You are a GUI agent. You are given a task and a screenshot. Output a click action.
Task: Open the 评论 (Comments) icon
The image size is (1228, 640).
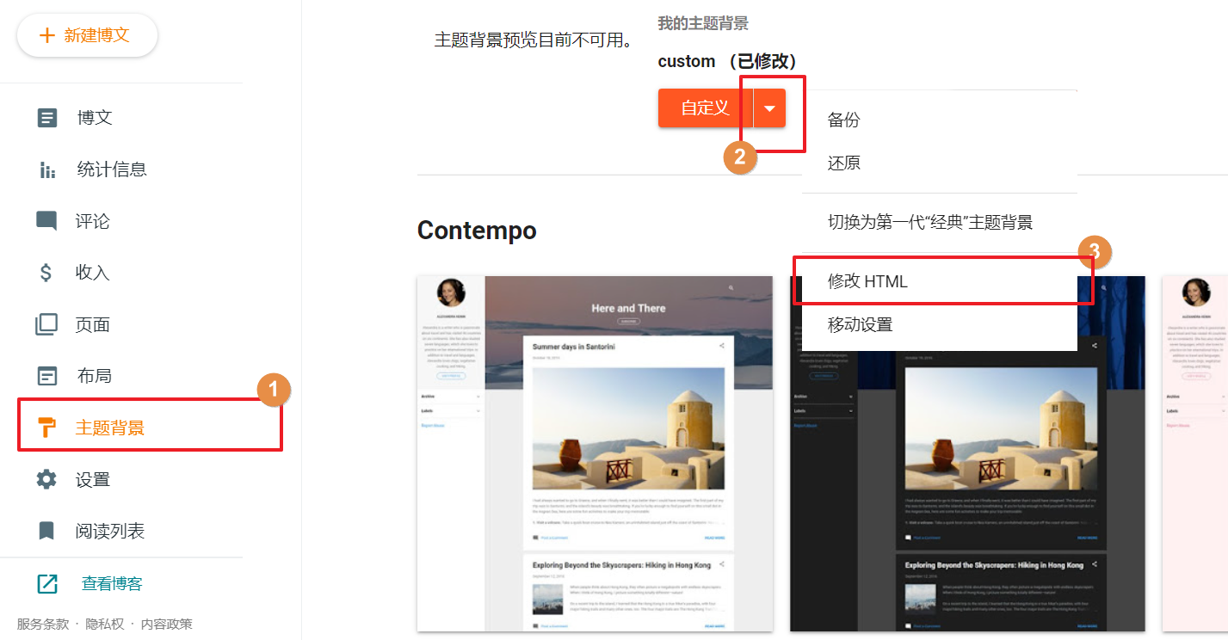[x=46, y=220]
